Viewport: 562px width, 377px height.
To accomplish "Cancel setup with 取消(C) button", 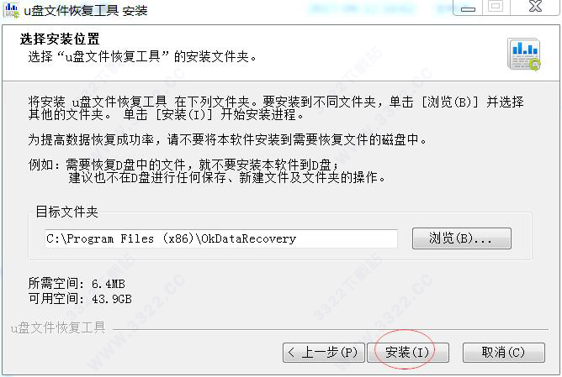I will [x=504, y=353].
